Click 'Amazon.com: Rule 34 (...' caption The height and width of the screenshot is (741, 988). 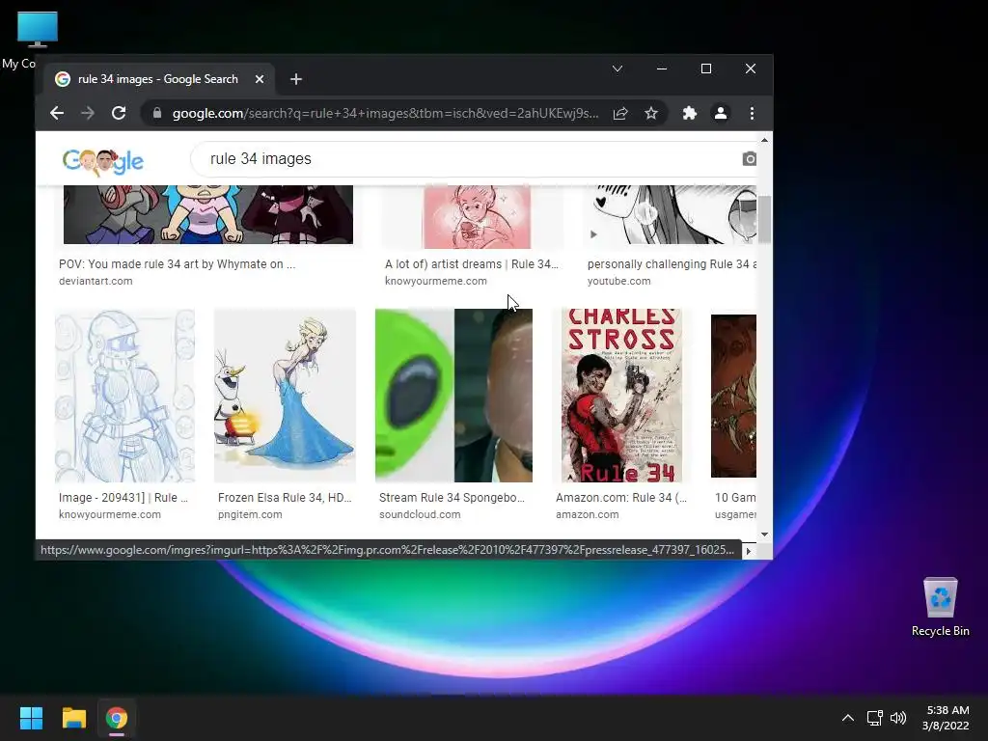point(621,498)
